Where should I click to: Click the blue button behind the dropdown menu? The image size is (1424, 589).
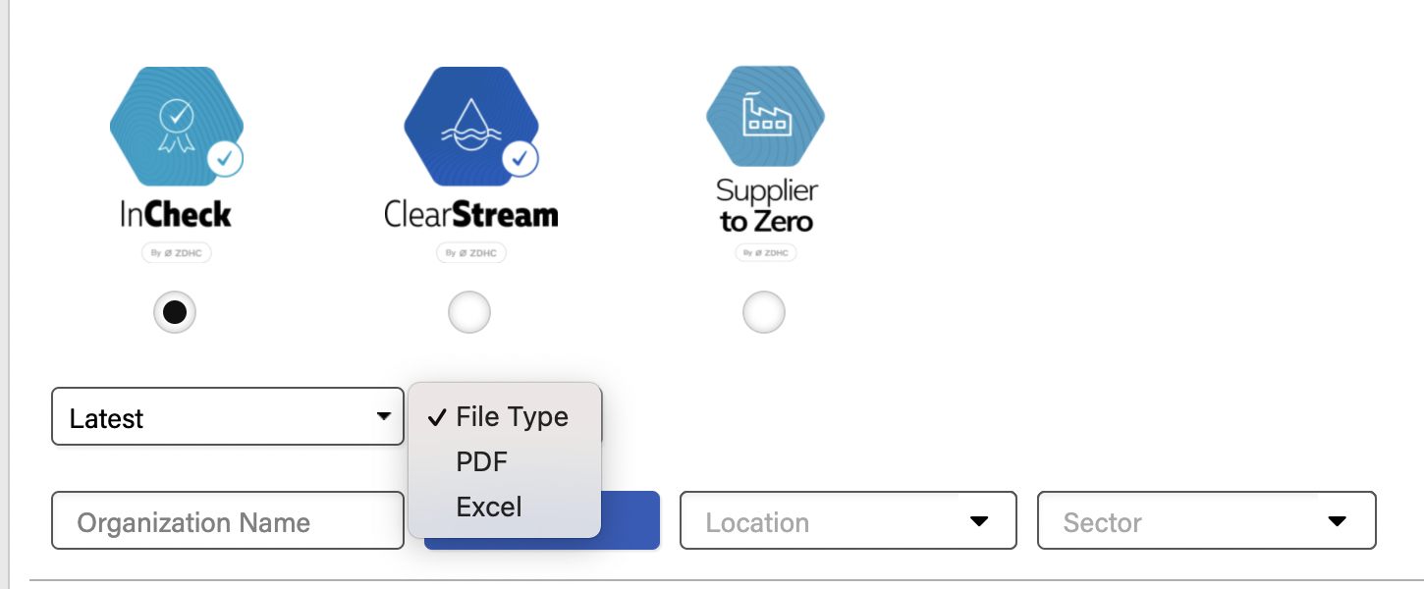(630, 520)
